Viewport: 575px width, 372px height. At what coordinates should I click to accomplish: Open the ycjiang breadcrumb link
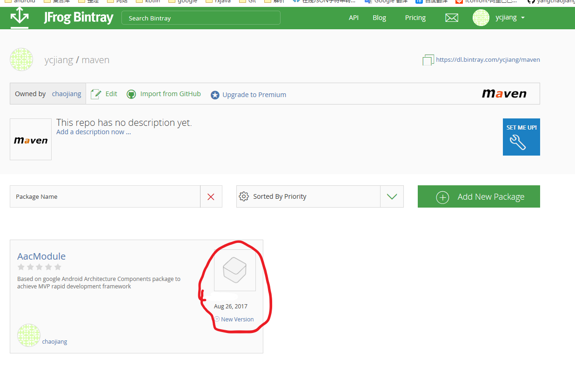(59, 60)
